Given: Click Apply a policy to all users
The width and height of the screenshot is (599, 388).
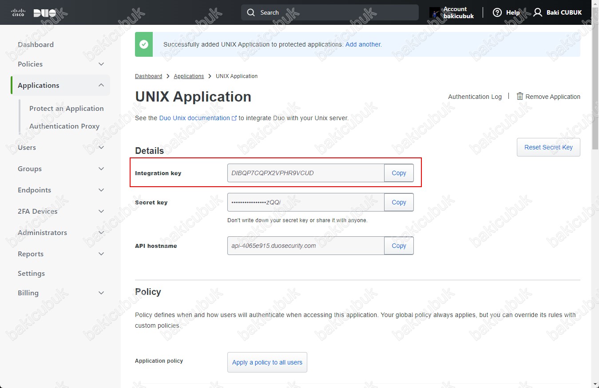Looking at the screenshot, I should [x=267, y=362].
